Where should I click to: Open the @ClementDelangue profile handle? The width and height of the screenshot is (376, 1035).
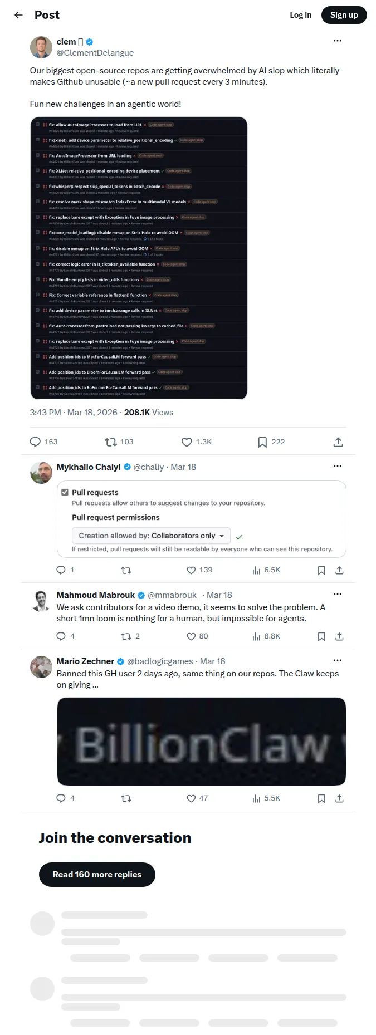click(x=95, y=53)
